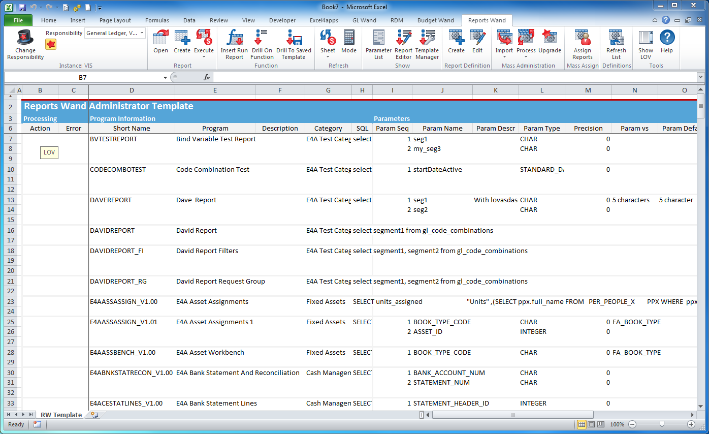709x434 pixels.
Task: Open the File tab
Action: point(18,20)
